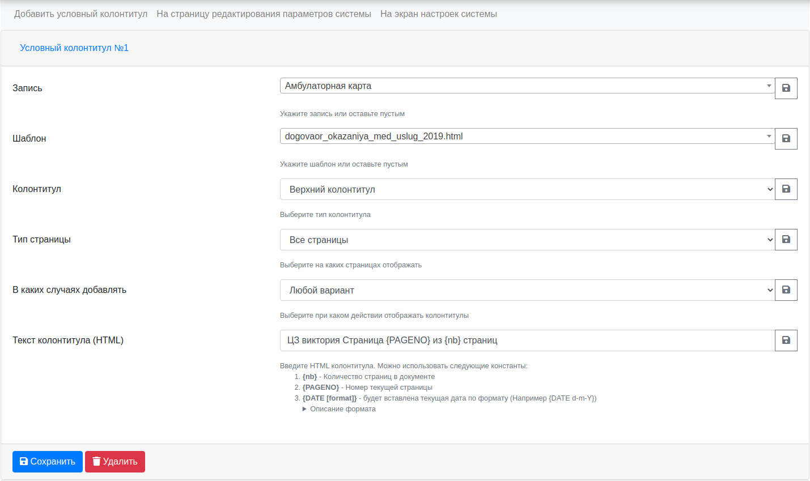Open the 'Любой вариант' select
This screenshot has height=481, width=810.
[527, 290]
